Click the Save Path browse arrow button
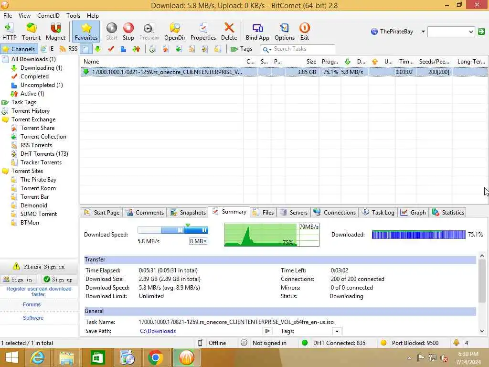The image size is (489, 367). coord(267,331)
